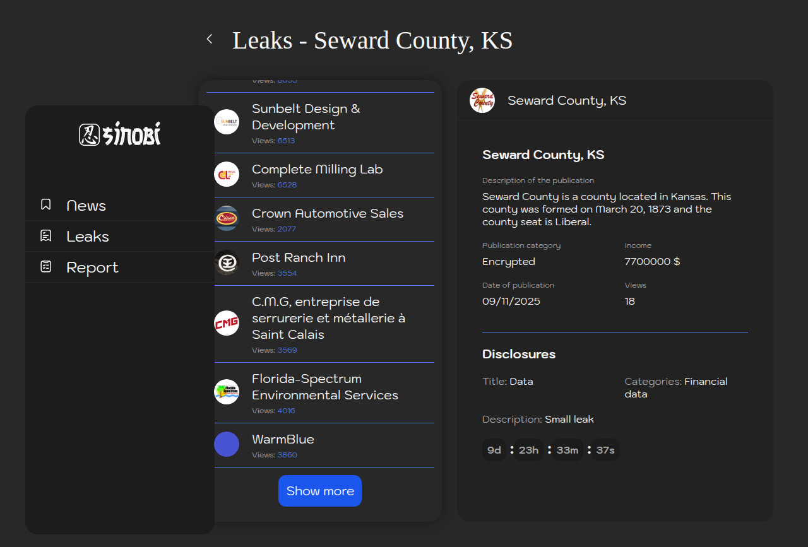Select the Post Ranch Inn entry title
The image size is (808, 547).
299,257
